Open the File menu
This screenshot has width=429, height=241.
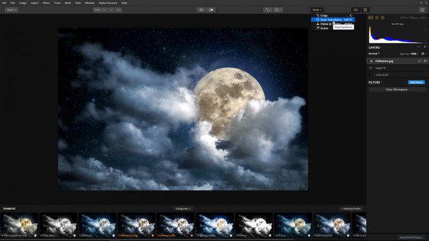tap(4, 3)
